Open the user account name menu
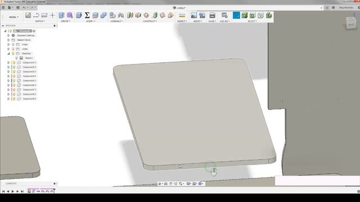Screen dimensions: 360x202 346,7
